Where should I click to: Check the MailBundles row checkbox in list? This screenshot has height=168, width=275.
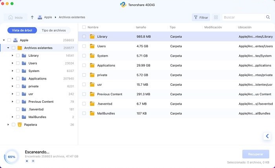pyautogui.click(x=84, y=113)
